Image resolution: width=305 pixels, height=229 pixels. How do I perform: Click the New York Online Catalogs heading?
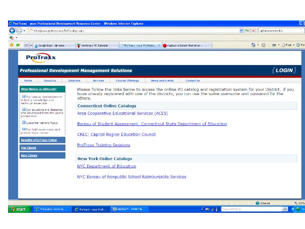coord(105,159)
